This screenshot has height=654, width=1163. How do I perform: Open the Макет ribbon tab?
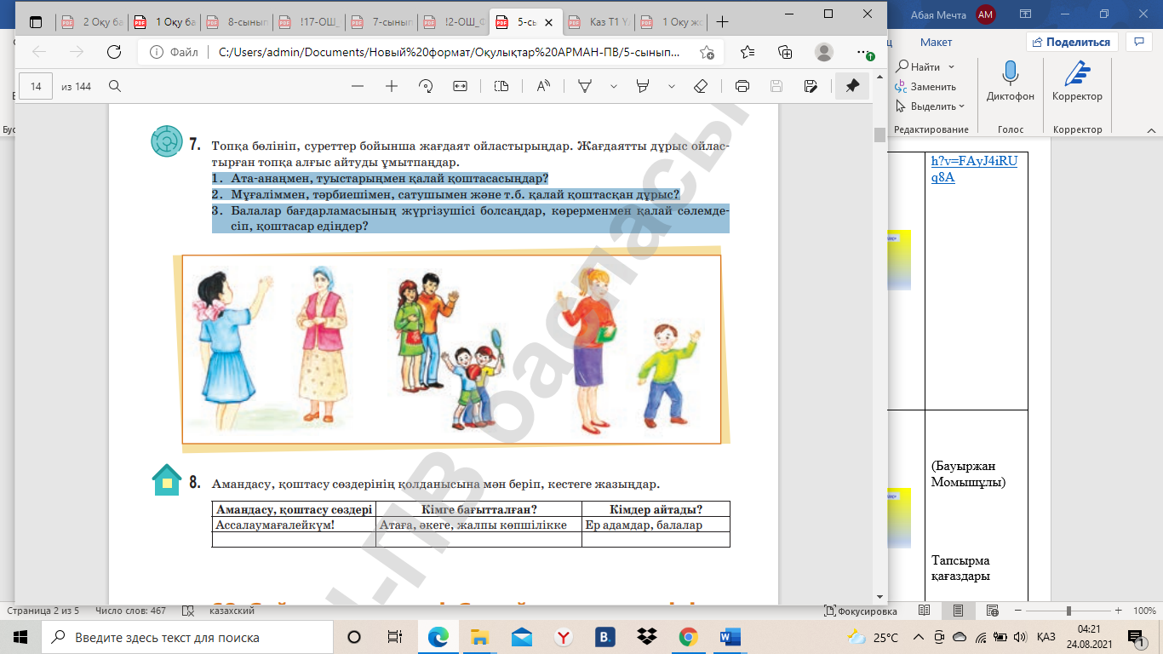pos(936,42)
